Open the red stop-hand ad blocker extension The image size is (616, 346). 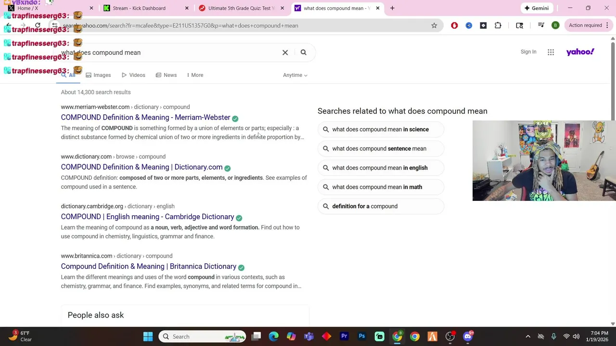coord(454,25)
